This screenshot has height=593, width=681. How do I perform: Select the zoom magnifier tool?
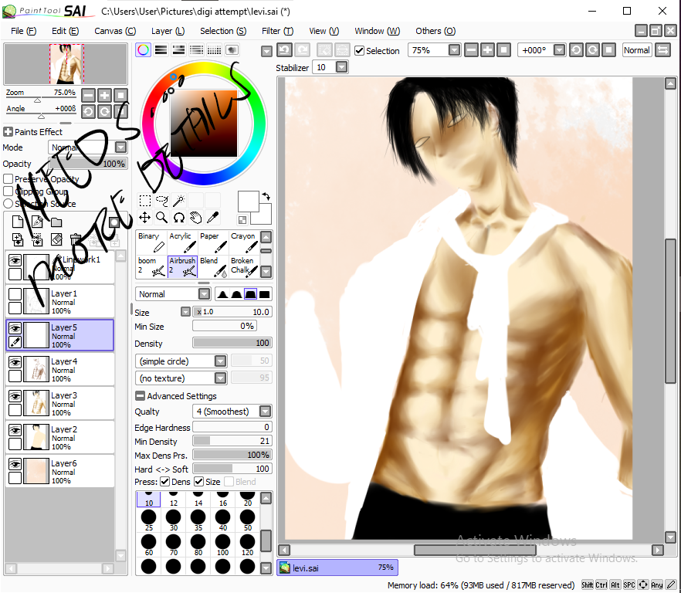click(162, 218)
